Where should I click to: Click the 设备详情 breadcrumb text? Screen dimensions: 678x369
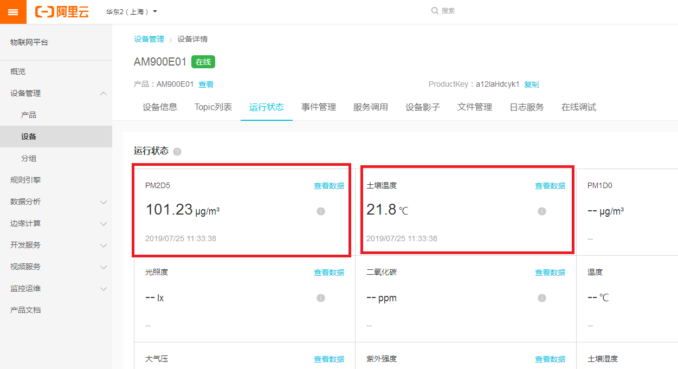[x=192, y=39]
